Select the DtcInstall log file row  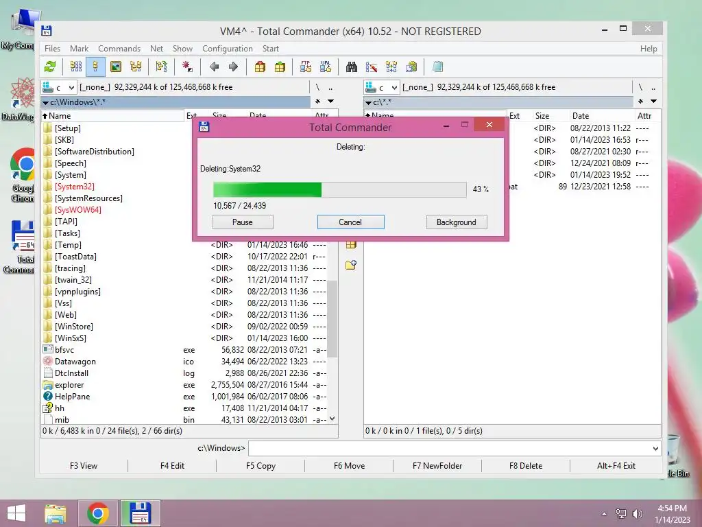(184, 373)
